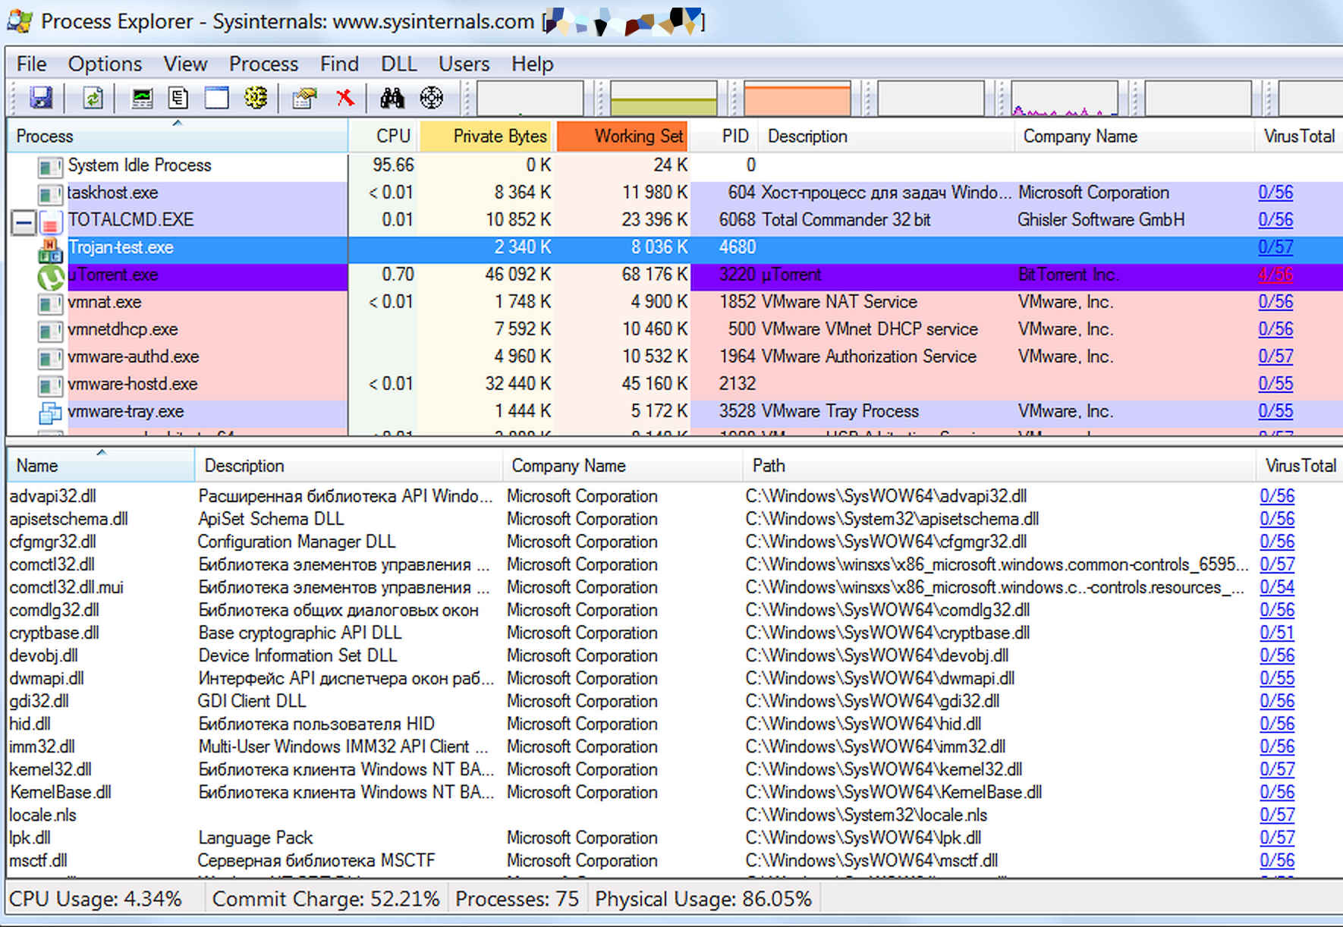Click the binoculars Find Handle icon
Screen dimensions: 1343x927
pos(392,98)
